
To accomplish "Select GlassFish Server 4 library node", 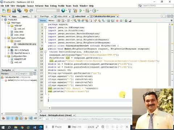I will point(22,53).
